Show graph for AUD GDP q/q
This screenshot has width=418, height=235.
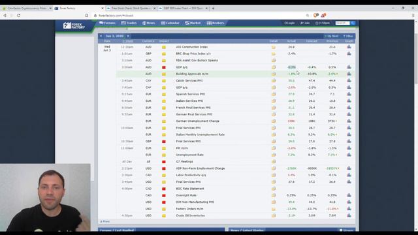[x=349, y=67]
